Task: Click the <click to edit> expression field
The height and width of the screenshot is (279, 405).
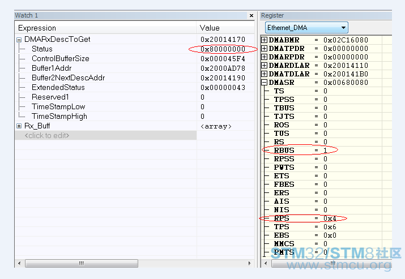Action: click(x=106, y=135)
